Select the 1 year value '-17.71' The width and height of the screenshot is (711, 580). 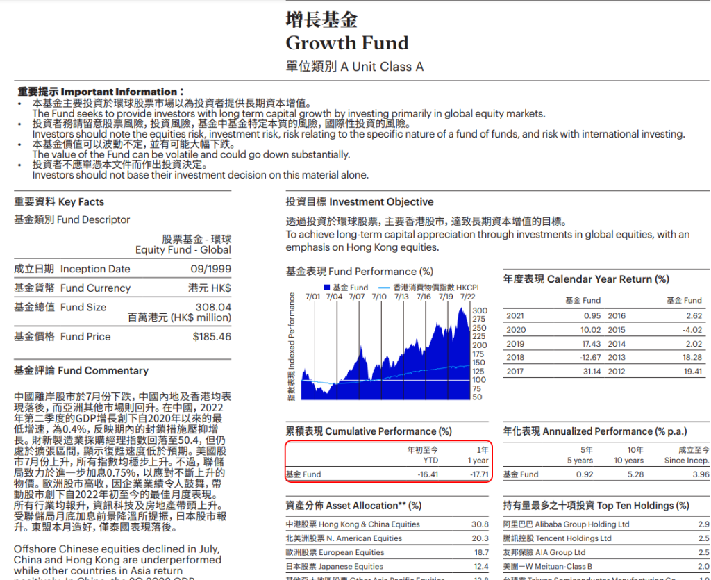coord(479,474)
